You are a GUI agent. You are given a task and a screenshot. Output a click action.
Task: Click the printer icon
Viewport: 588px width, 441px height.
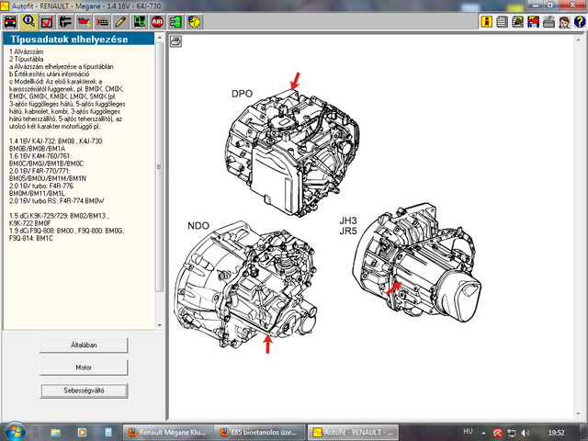click(548, 22)
